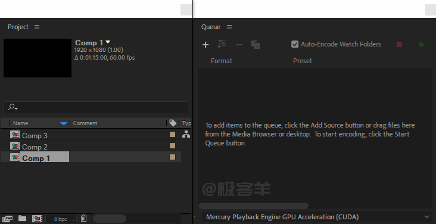Click the label tag column header icon
Viewport: 436px width, 224px height.
(x=173, y=123)
